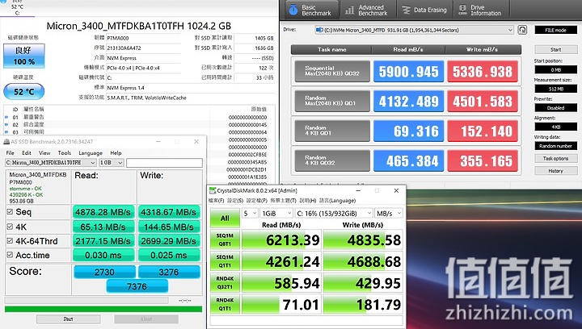Open the test count dropdown showing 5 in CrystalDiskMark
The width and height of the screenshot is (582, 329).
tap(250, 214)
